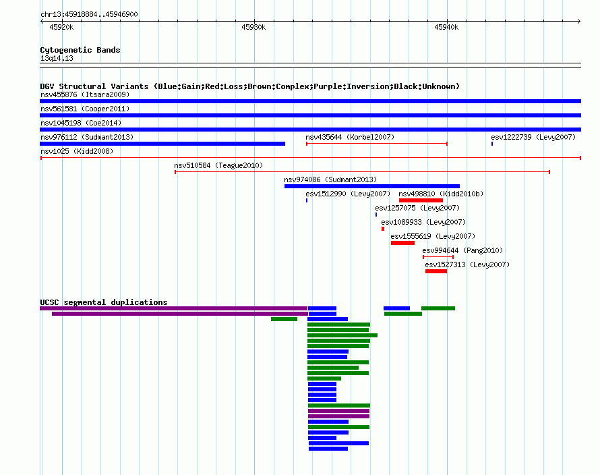This screenshot has width=600, height=475.
Task: Click the nsv455876 (Itsara2009) label
Action: (x=85, y=94)
